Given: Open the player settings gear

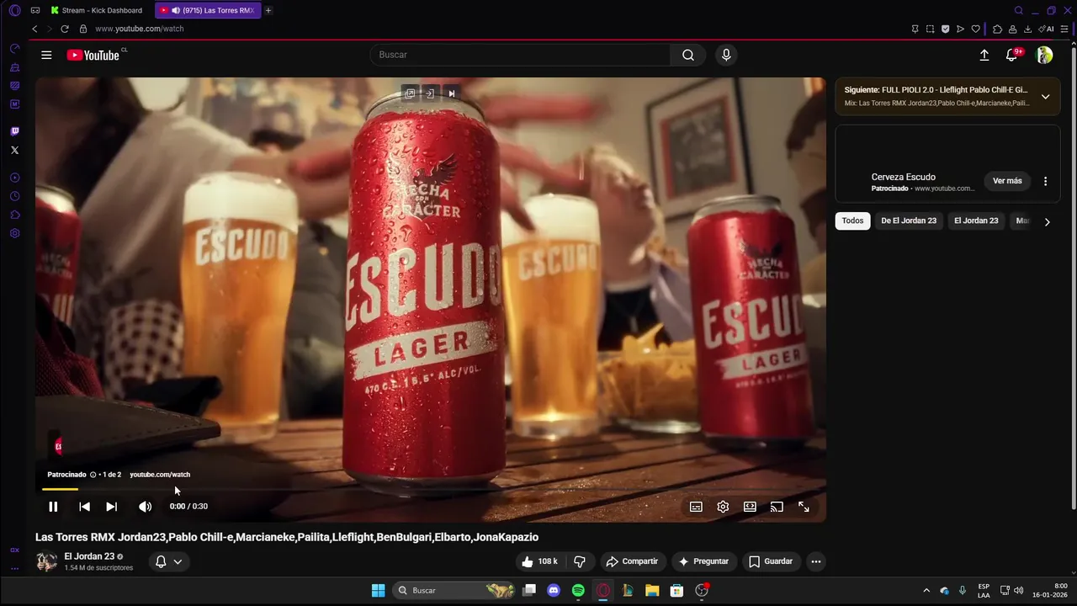Looking at the screenshot, I should pyautogui.click(x=723, y=507).
